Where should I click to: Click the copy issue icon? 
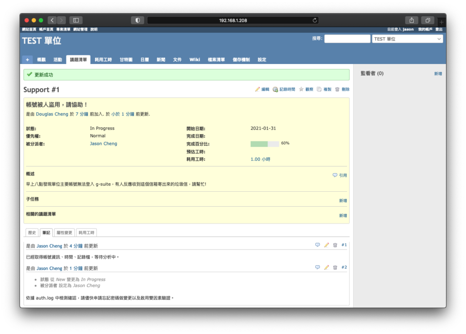(x=319, y=90)
